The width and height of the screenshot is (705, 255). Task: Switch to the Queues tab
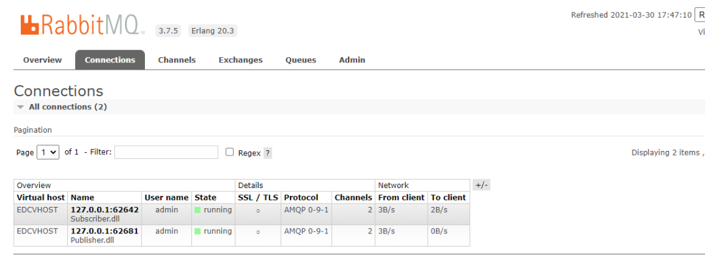(301, 60)
